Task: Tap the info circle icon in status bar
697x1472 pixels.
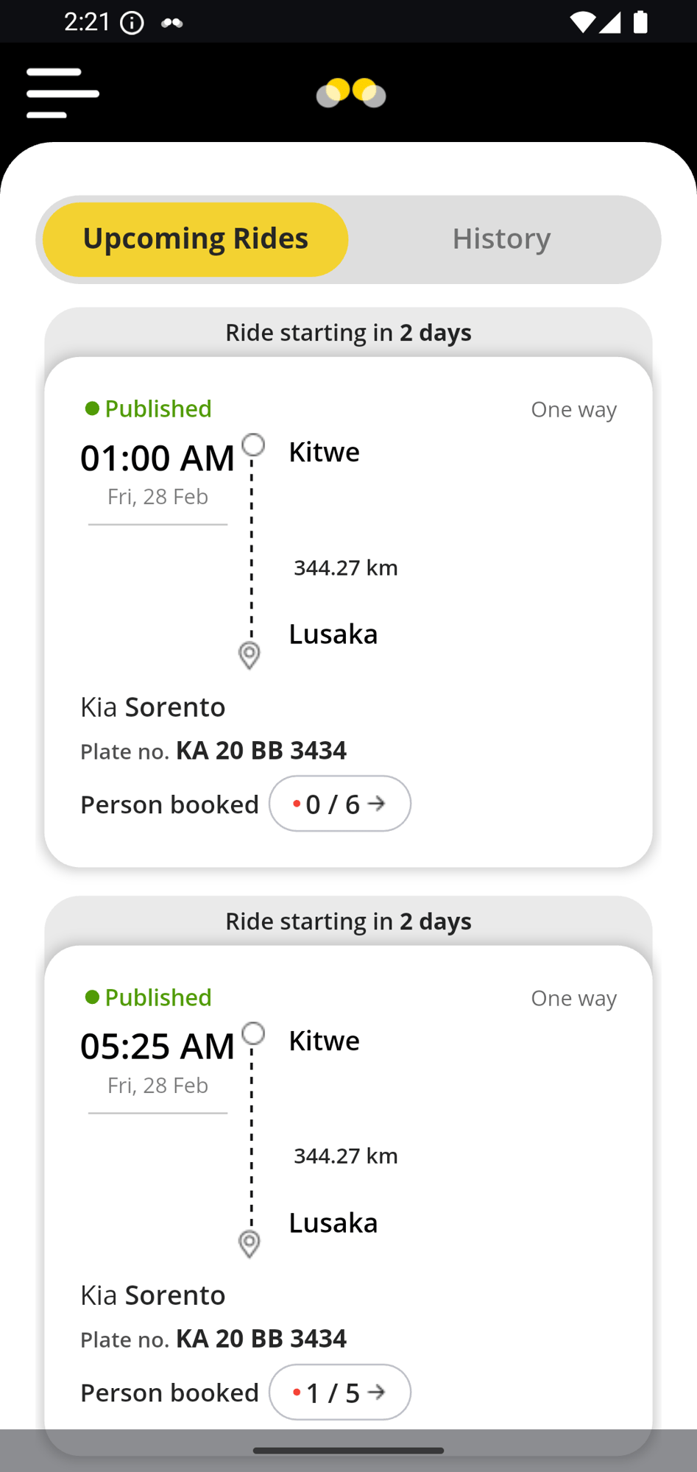Action: (132, 23)
